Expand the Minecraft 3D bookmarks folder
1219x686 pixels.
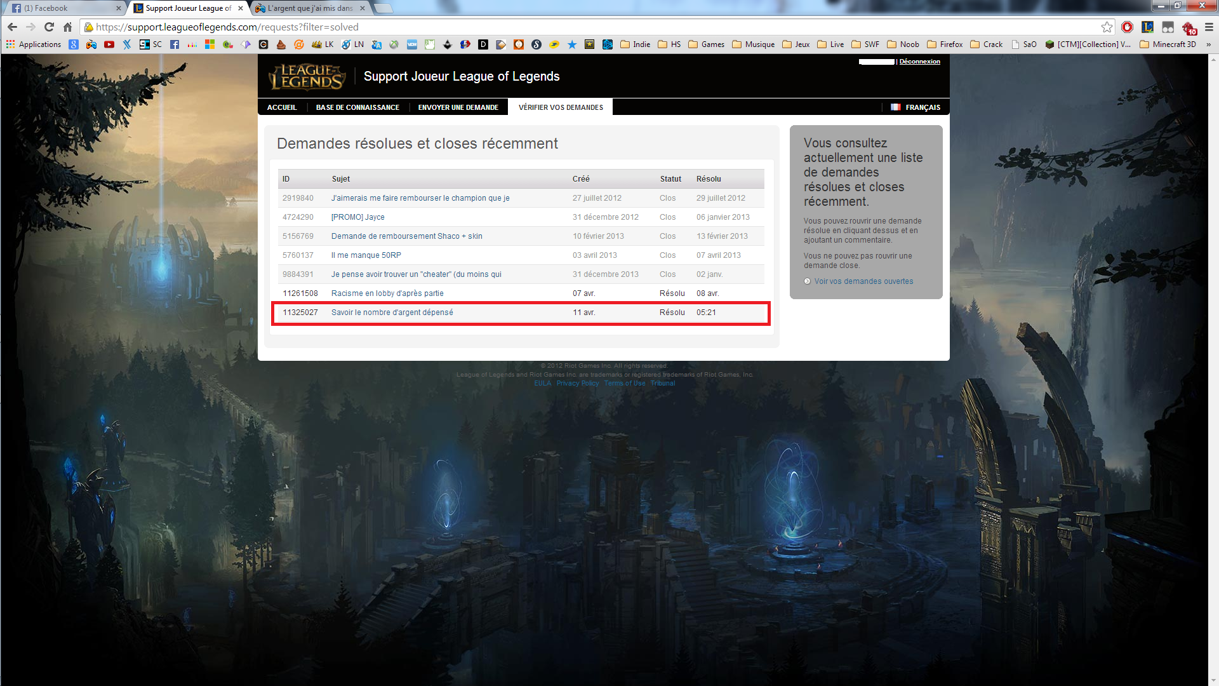(x=1168, y=44)
